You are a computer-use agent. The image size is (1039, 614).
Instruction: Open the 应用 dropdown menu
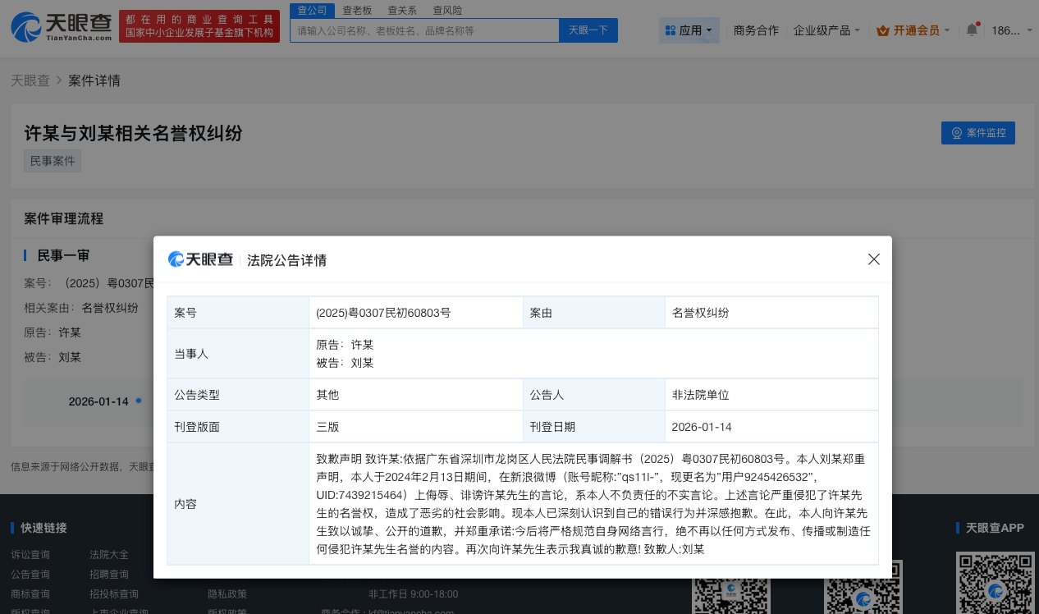[x=692, y=29]
